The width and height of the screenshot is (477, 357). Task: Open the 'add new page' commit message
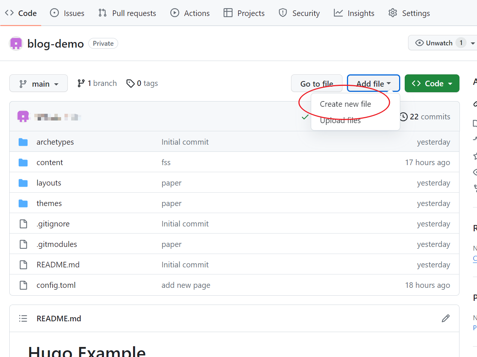186,285
